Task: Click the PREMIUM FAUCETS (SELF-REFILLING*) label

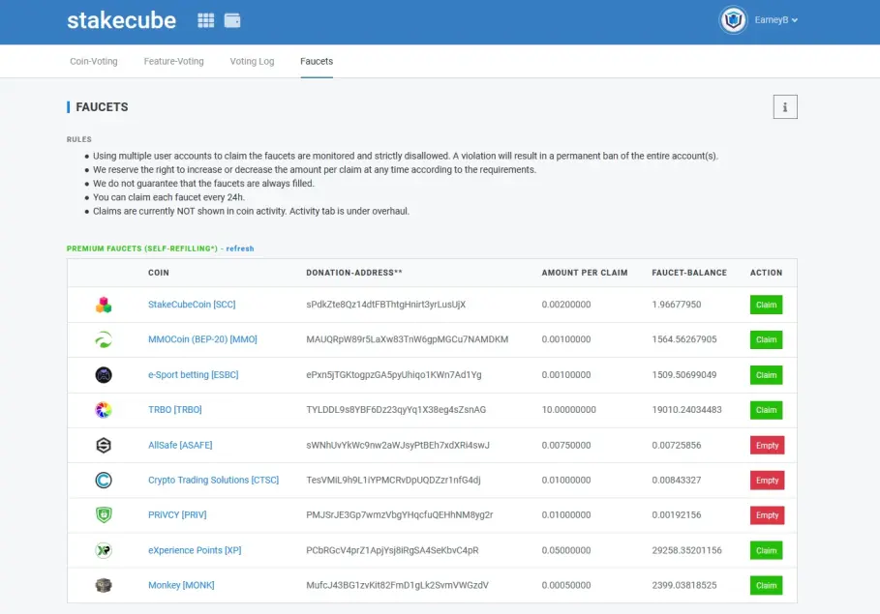Action: (x=142, y=249)
